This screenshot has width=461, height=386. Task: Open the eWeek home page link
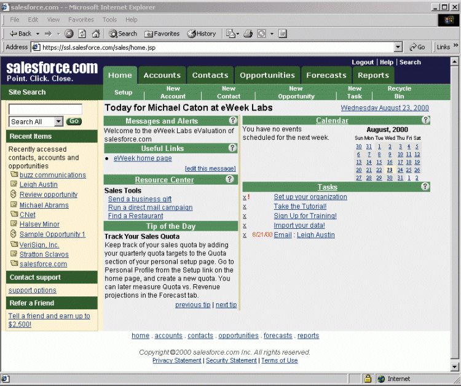tap(143, 158)
